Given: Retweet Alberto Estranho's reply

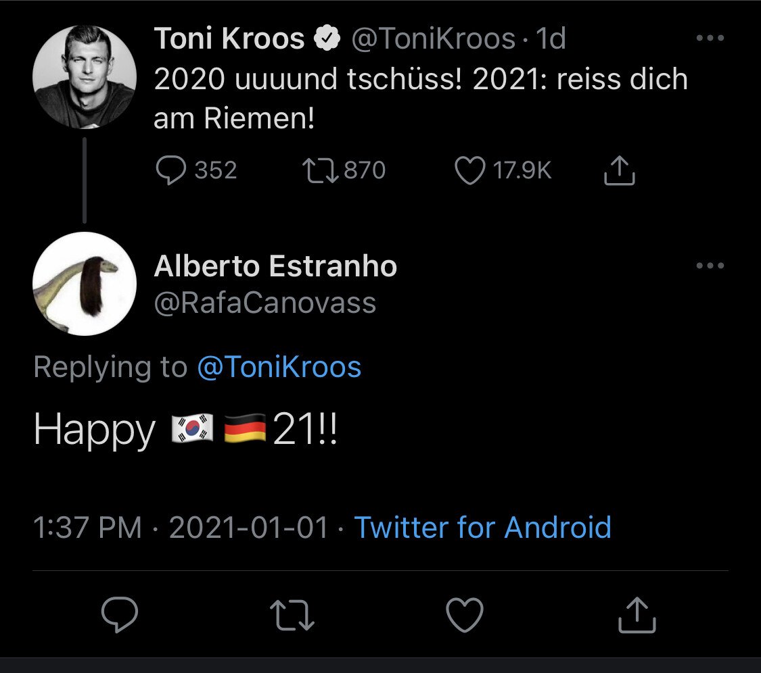Looking at the screenshot, I should 292,616.
